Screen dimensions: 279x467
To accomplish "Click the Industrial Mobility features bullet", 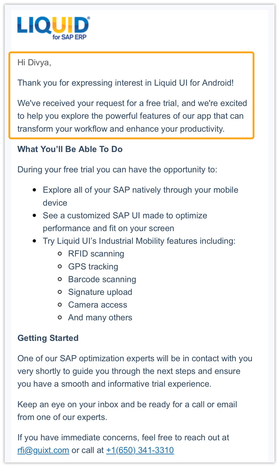I will 139,241.
